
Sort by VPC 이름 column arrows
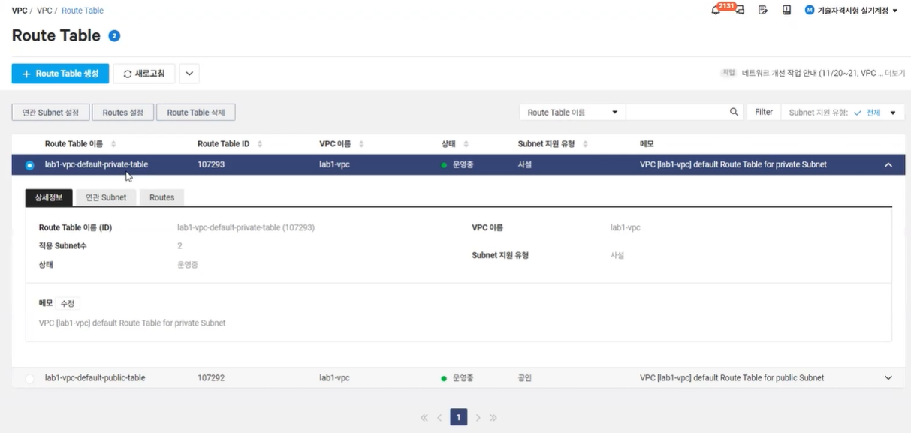pyautogui.click(x=361, y=144)
